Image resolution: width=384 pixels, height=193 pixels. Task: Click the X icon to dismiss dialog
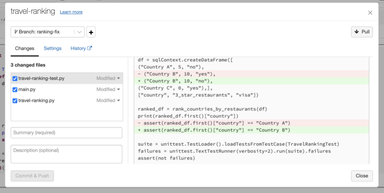click(x=370, y=13)
